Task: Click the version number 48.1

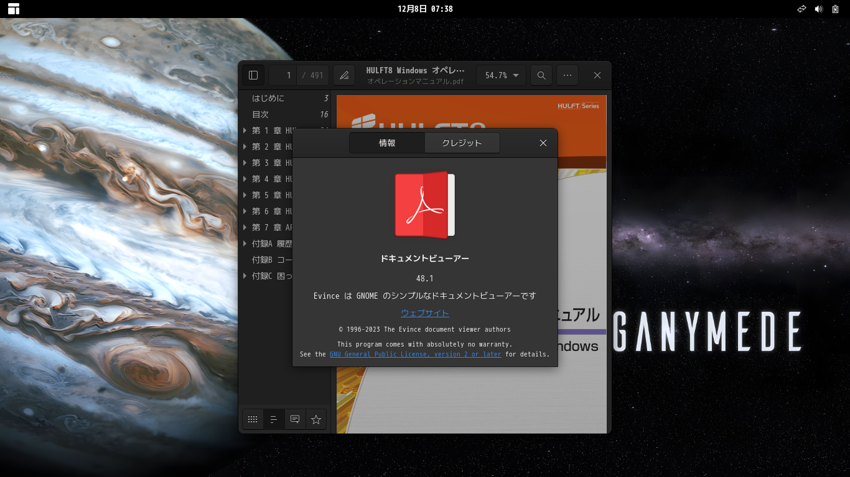Action: pos(425,278)
